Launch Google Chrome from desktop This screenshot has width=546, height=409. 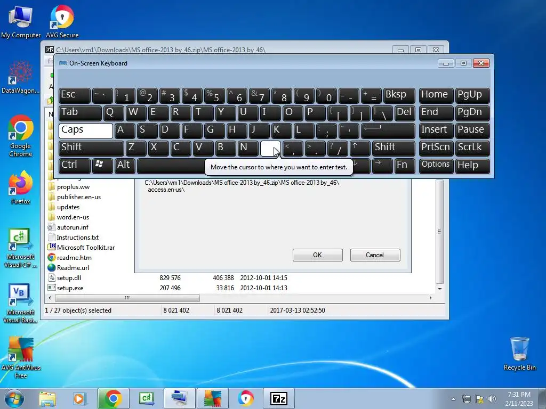(21, 136)
